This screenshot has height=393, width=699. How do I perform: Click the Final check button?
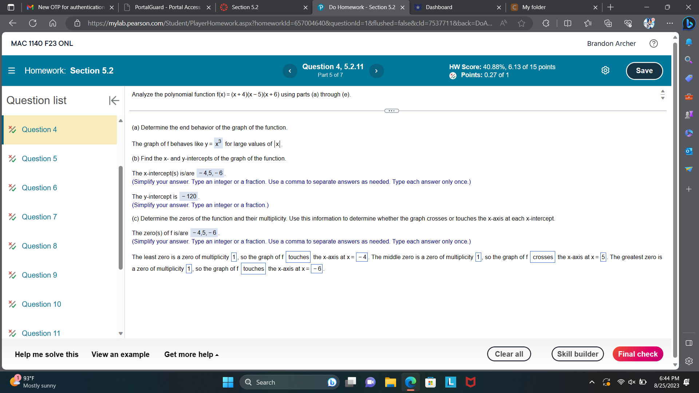click(637, 354)
